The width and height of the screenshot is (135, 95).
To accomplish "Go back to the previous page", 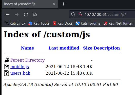I will click(8, 15).
